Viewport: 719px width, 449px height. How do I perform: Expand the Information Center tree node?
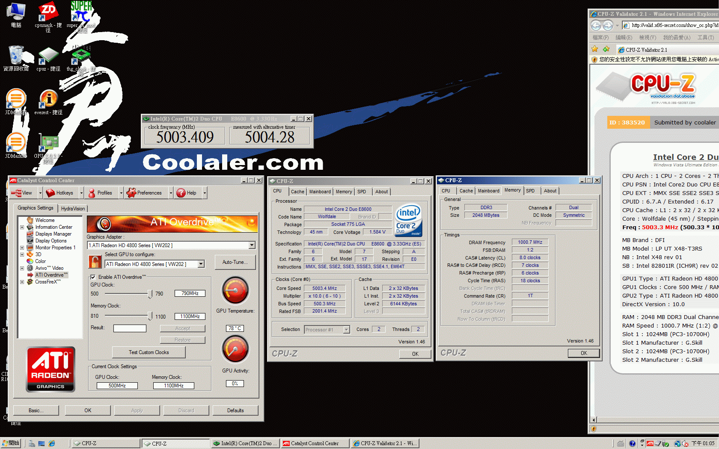click(x=22, y=227)
